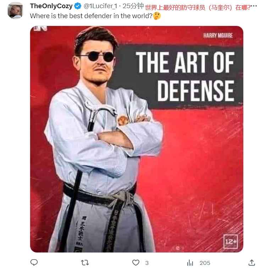The image size is (261, 272).
Task: Click THE ART OF DEFENSE headline
Action: [x=185, y=76]
